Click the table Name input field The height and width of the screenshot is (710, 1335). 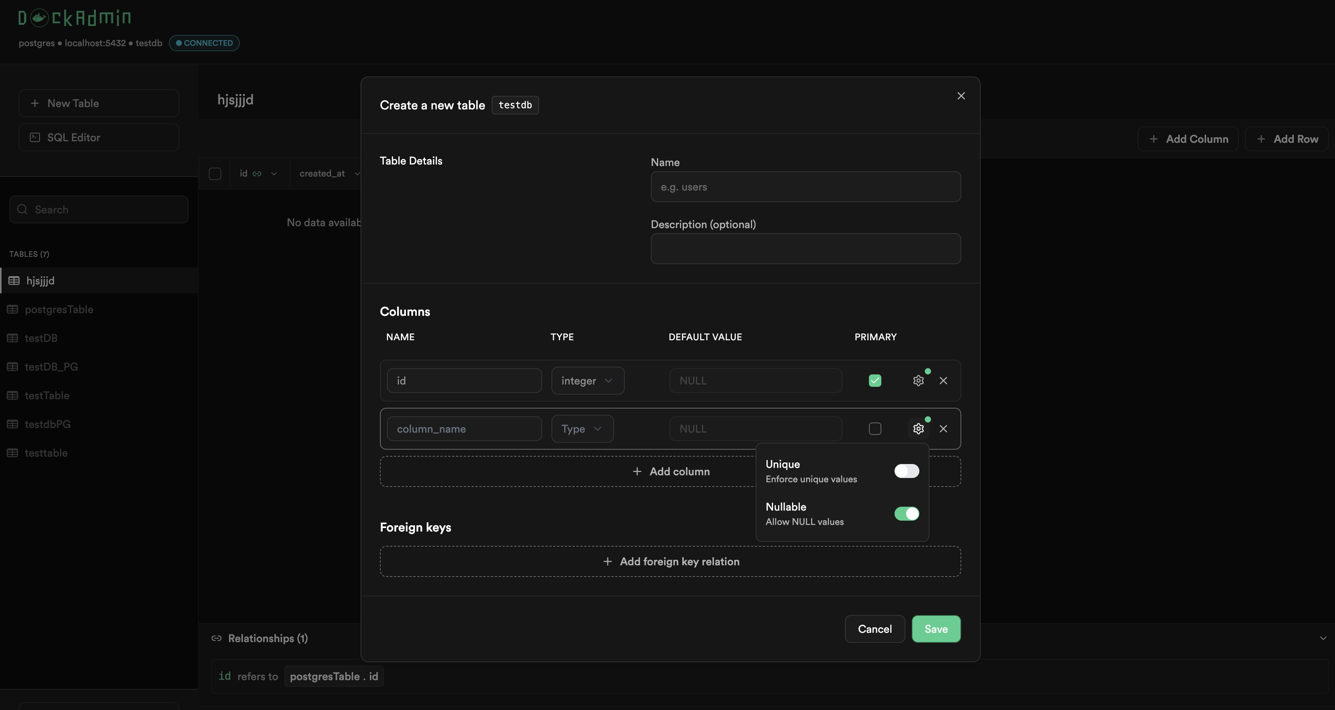[x=805, y=187]
